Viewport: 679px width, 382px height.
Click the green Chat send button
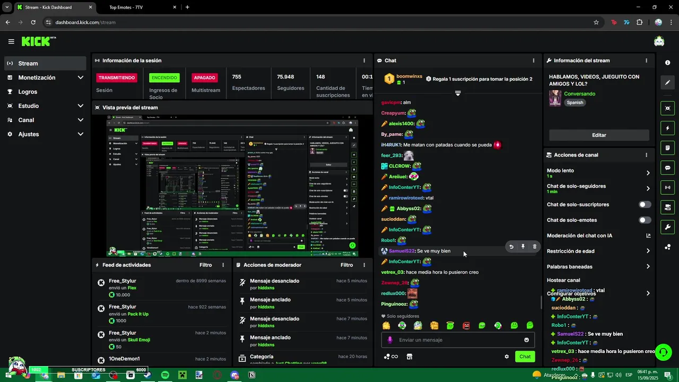pyautogui.click(x=525, y=357)
